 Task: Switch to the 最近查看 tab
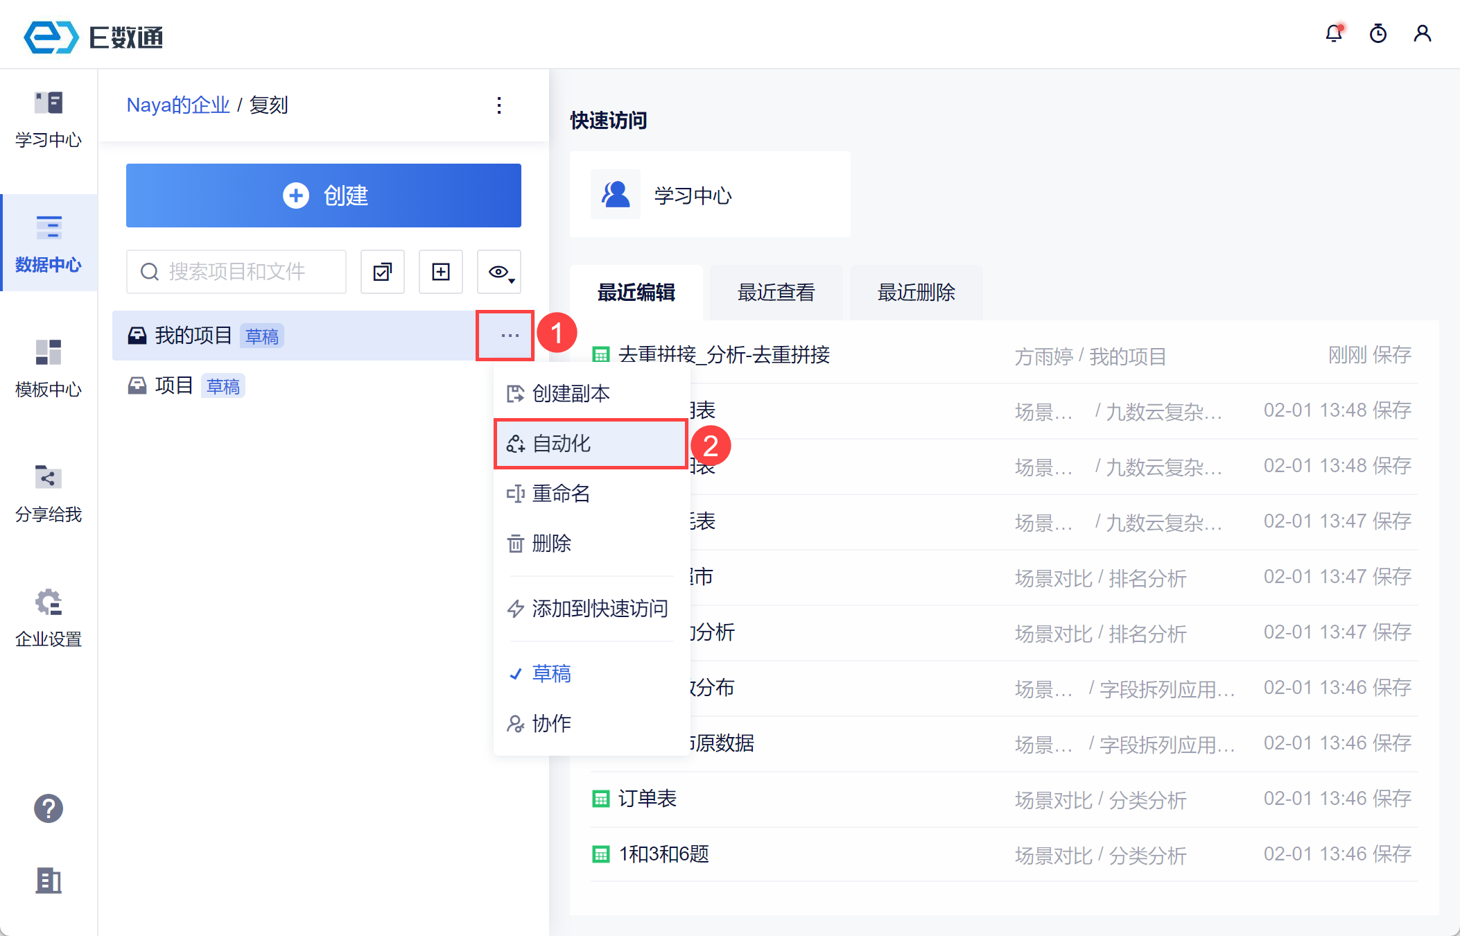[776, 293]
